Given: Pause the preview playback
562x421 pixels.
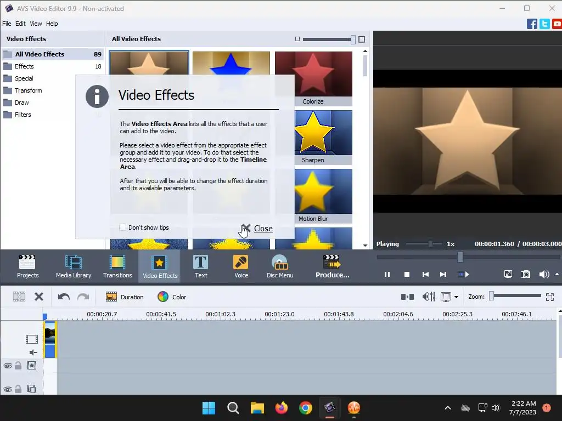Looking at the screenshot, I should pyautogui.click(x=387, y=275).
